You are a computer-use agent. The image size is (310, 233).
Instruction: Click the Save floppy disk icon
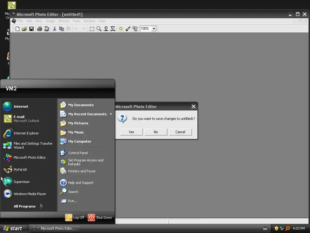(x=31, y=29)
